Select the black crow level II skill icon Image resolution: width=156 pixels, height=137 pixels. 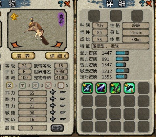click(129, 88)
